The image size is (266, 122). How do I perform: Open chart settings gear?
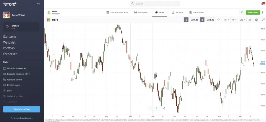point(256,20)
